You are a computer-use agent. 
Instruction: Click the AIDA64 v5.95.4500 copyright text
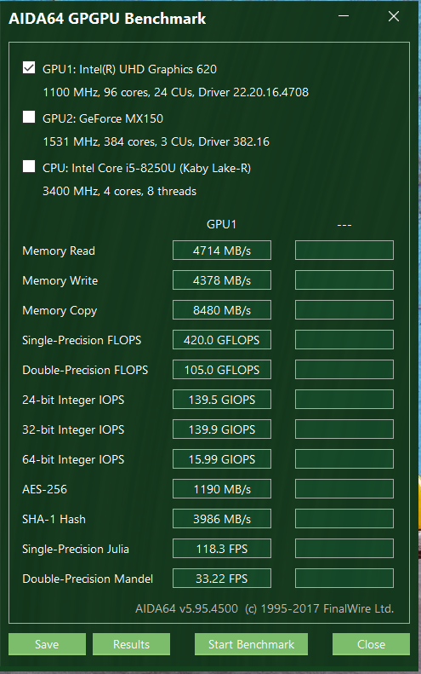click(x=265, y=608)
